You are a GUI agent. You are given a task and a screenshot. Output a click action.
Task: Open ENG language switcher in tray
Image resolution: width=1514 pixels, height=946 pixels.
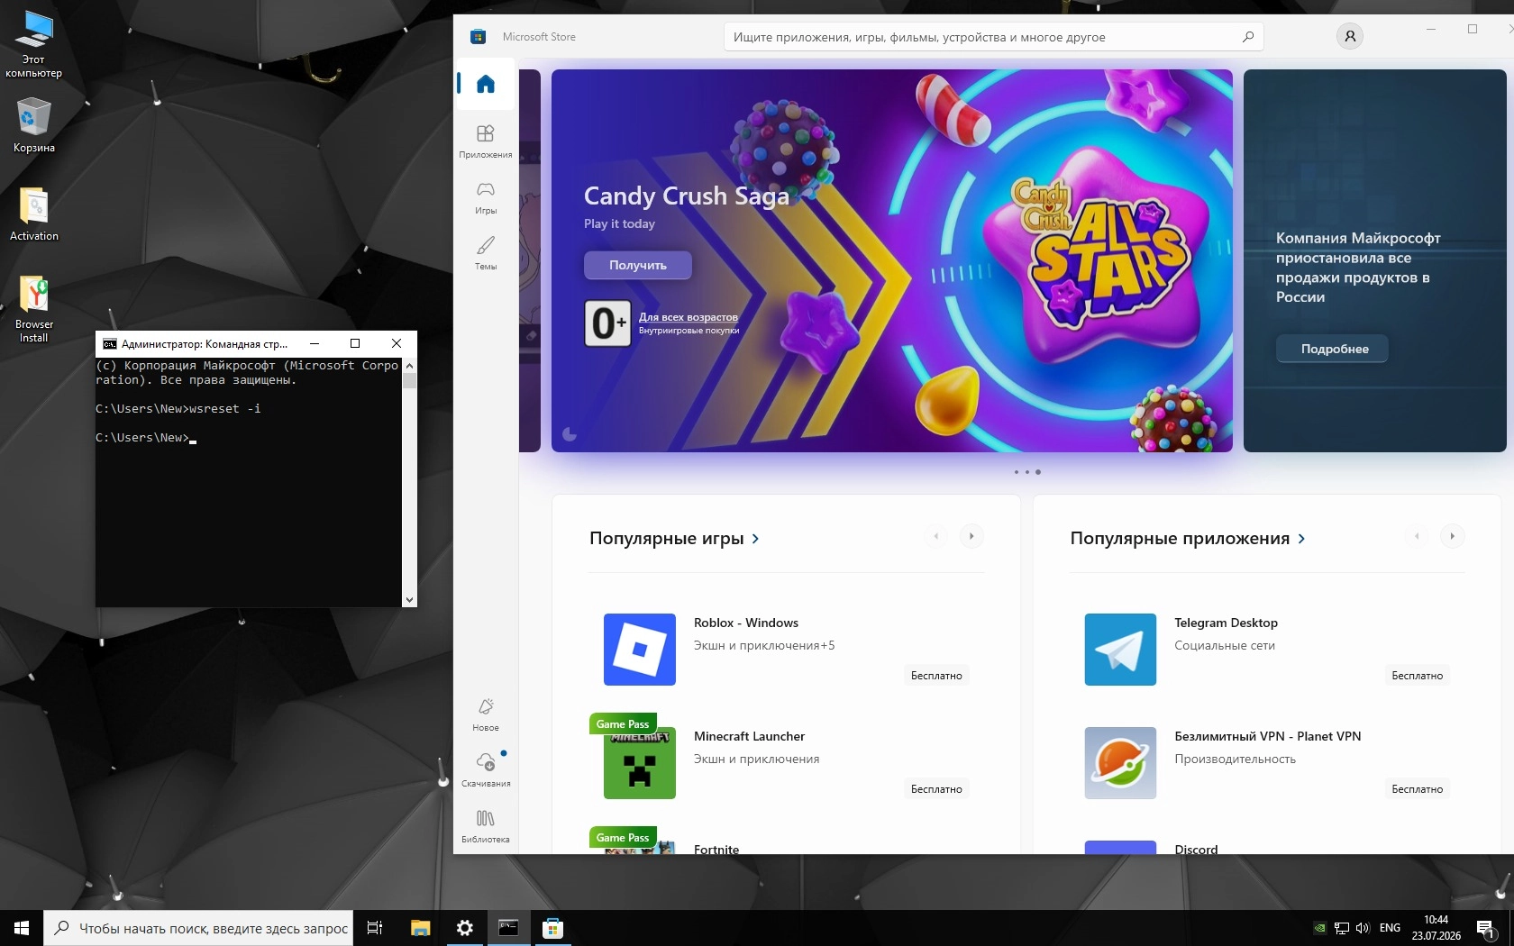pos(1390,928)
